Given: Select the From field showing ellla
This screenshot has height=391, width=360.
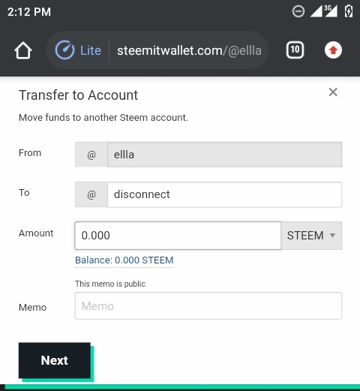Looking at the screenshot, I should point(225,155).
